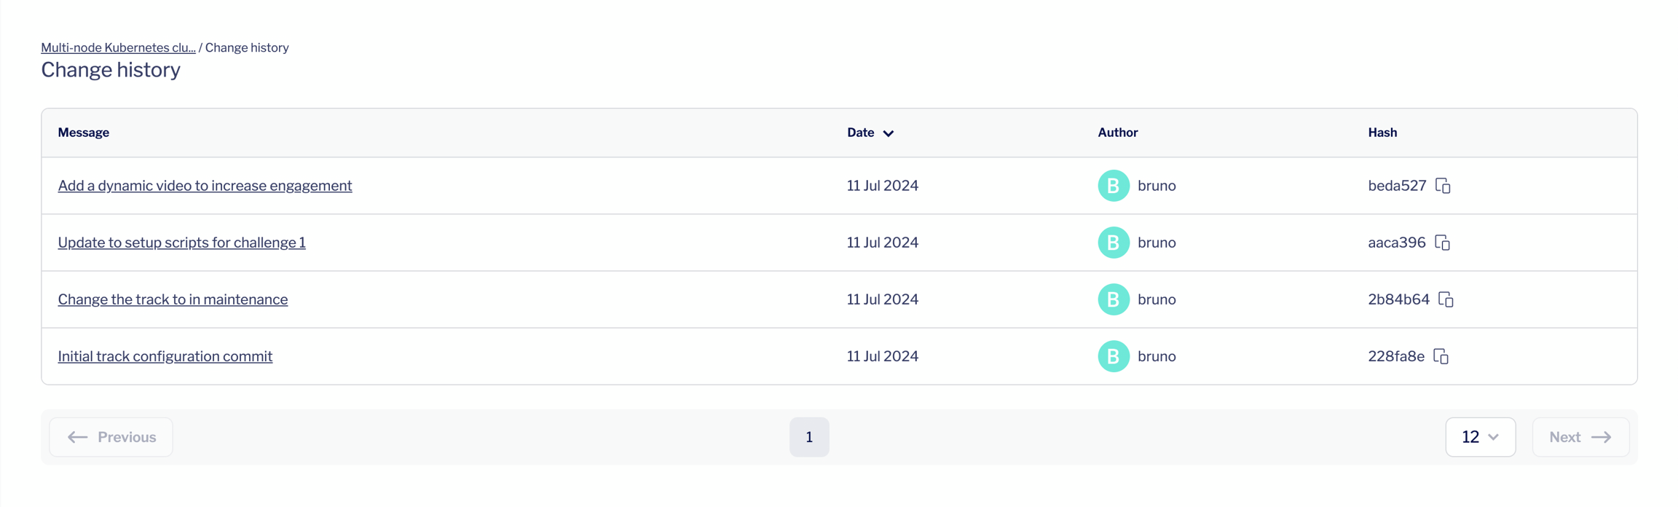1678x507 pixels.
Task: Open 'Initial track configuration commit' link
Action: coord(165,356)
